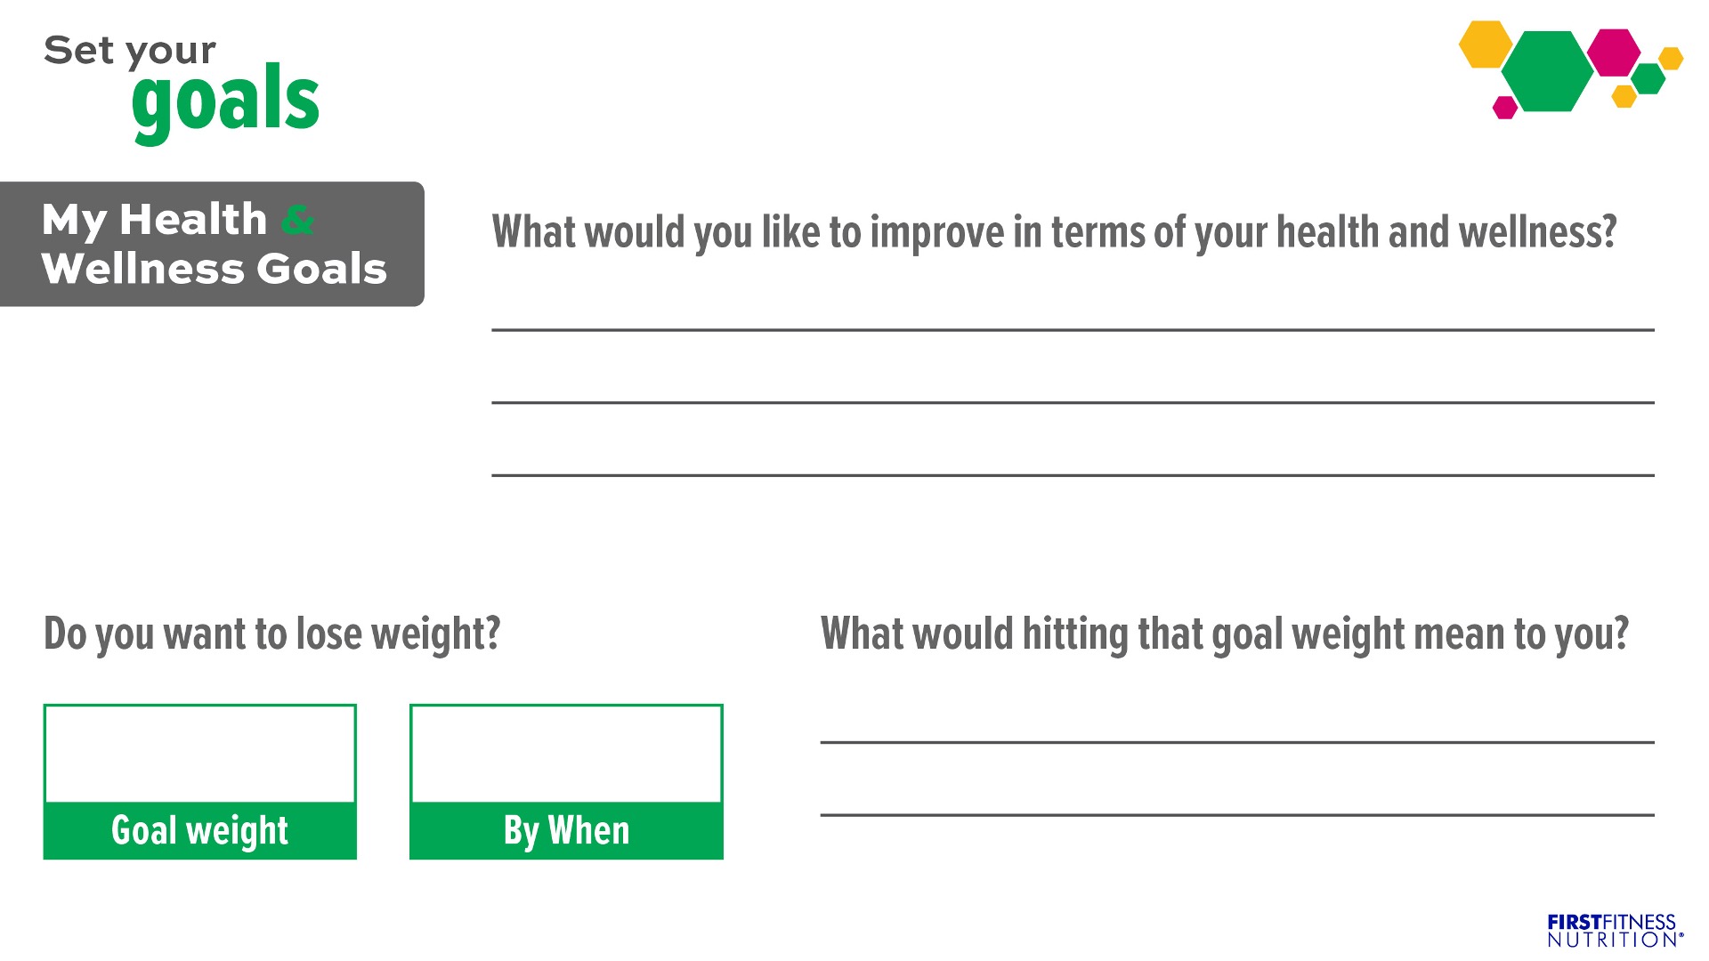Click the large pink hexagon at top

pyautogui.click(x=1614, y=52)
